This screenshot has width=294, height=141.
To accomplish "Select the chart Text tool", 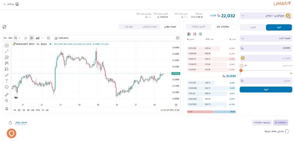I will [7, 81].
